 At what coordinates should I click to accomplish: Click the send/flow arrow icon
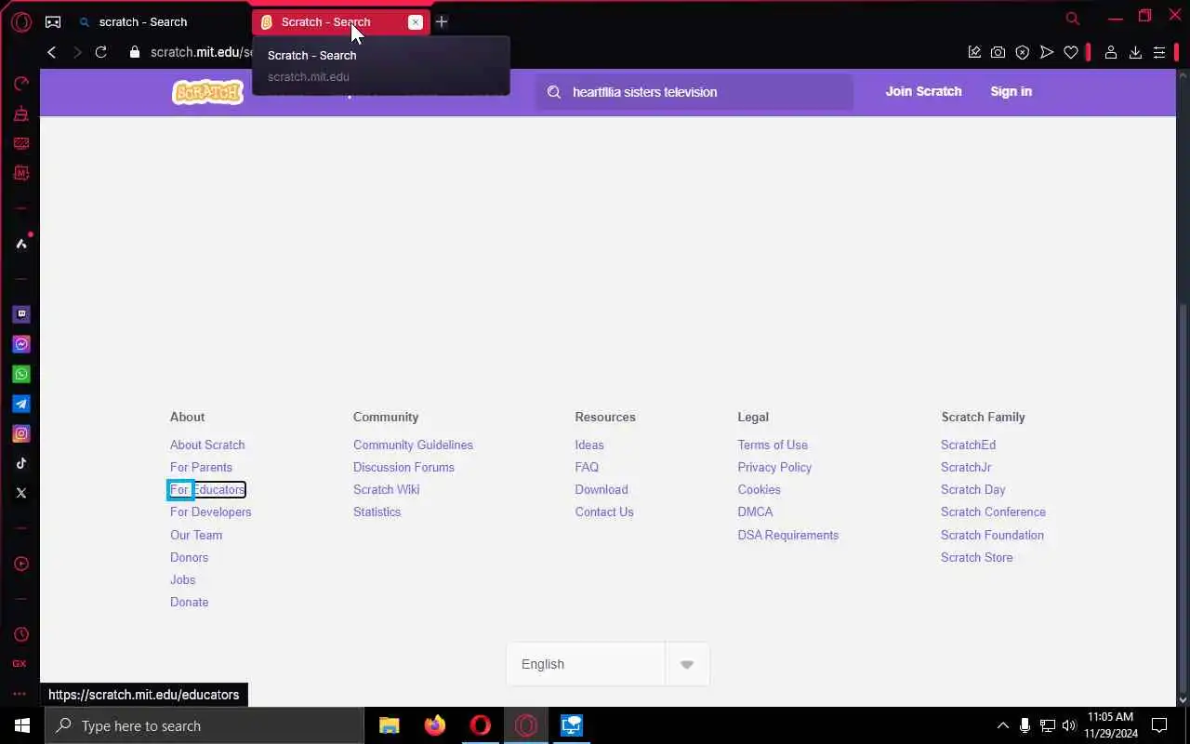(x=1047, y=52)
